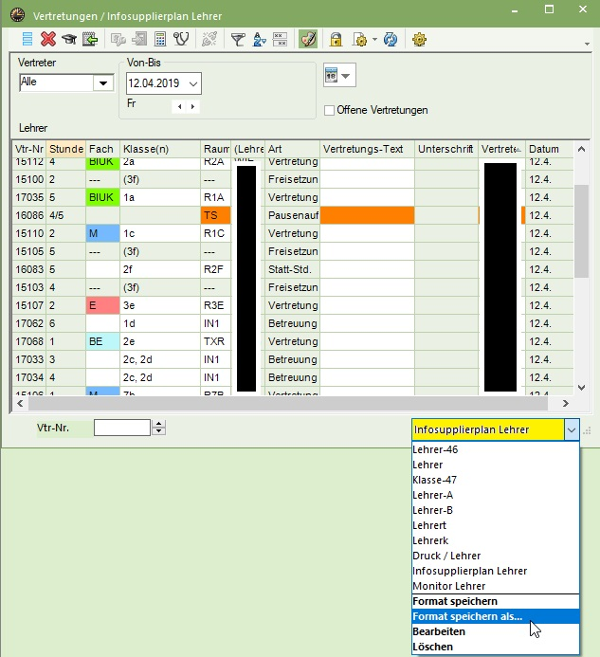The image size is (600, 657).
Task: Click the stethoscope diagnosis icon
Action: 180,39
